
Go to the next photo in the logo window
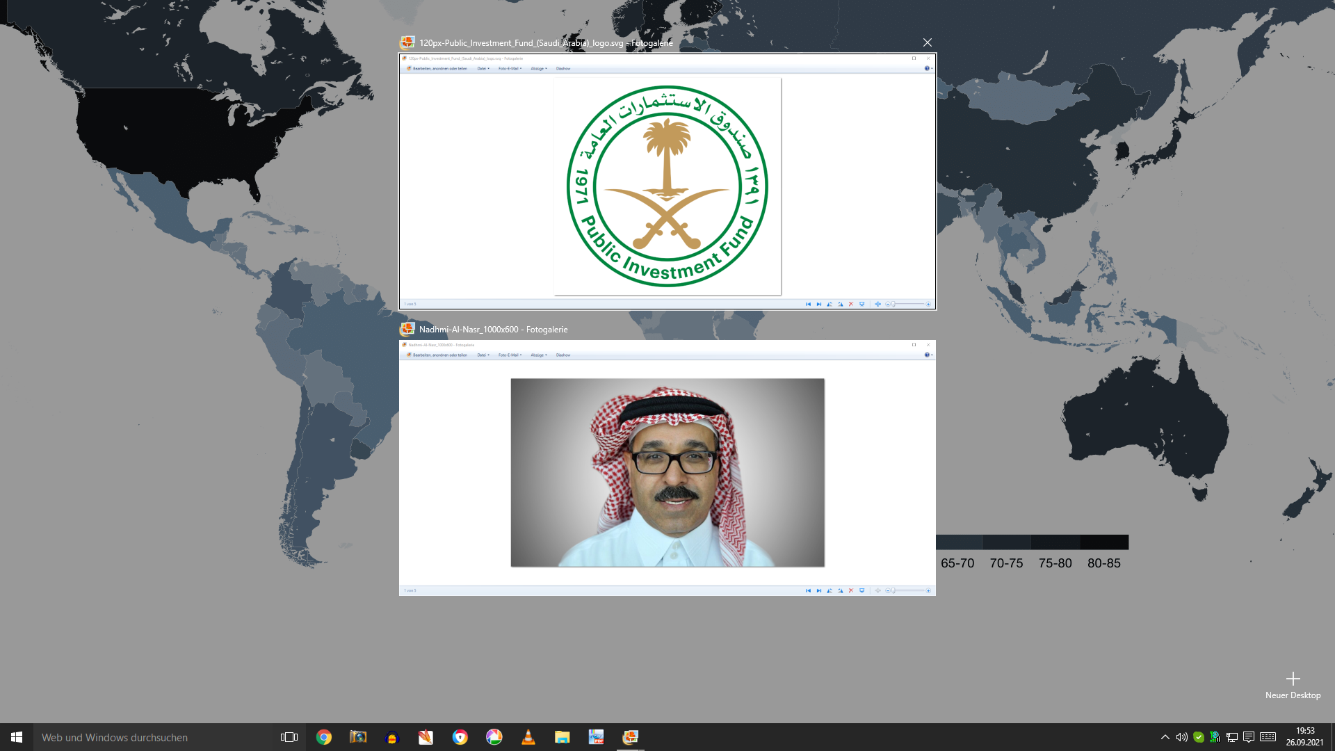coord(819,304)
